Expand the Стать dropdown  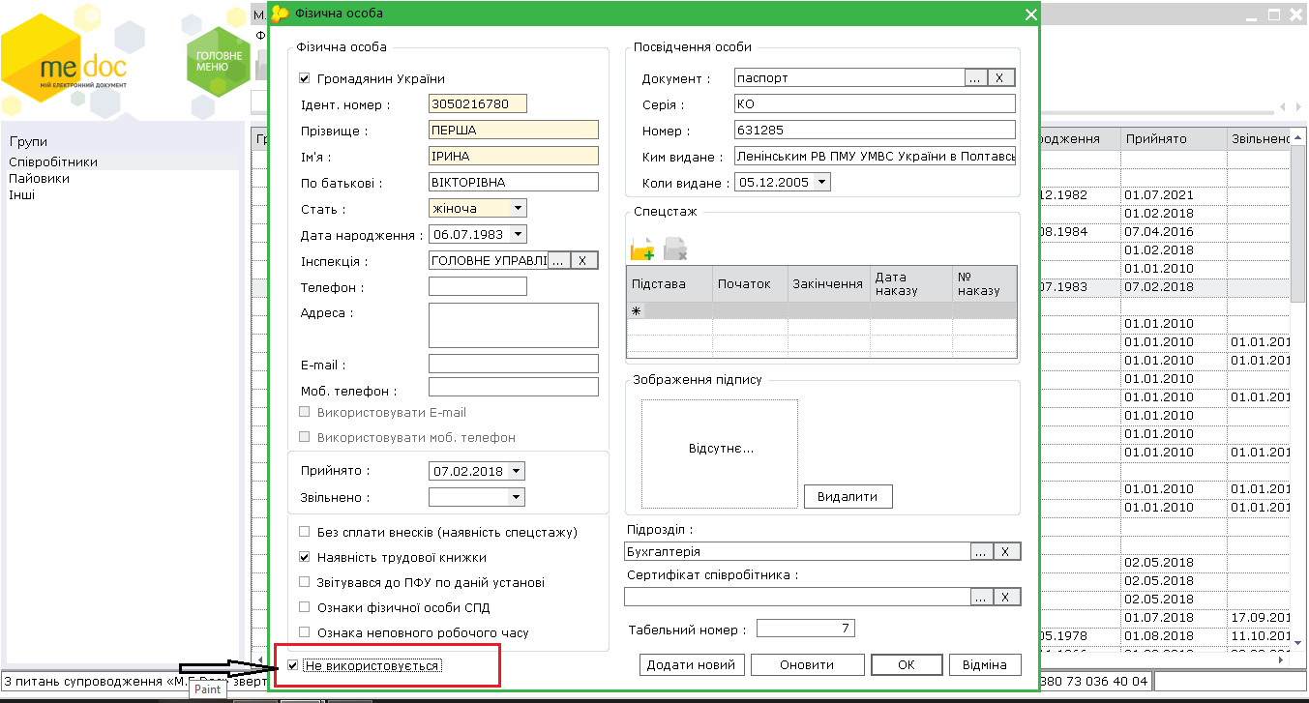coord(518,208)
